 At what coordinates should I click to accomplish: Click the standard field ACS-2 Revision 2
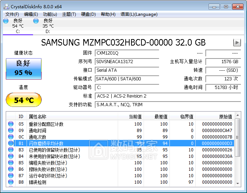click(x=168, y=96)
